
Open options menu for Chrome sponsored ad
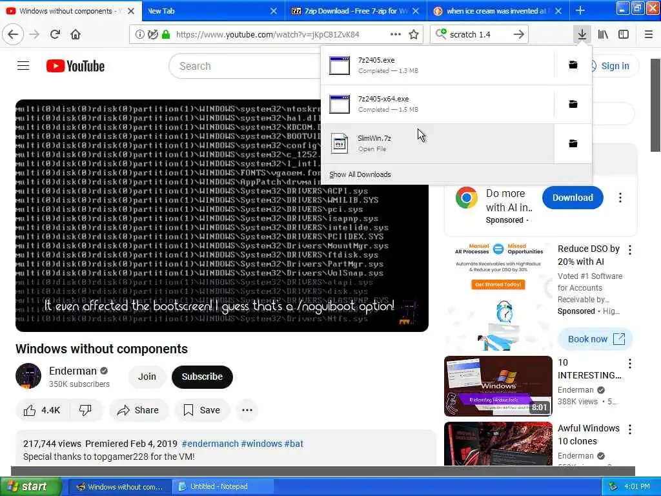pyautogui.click(x=620, y=198)
